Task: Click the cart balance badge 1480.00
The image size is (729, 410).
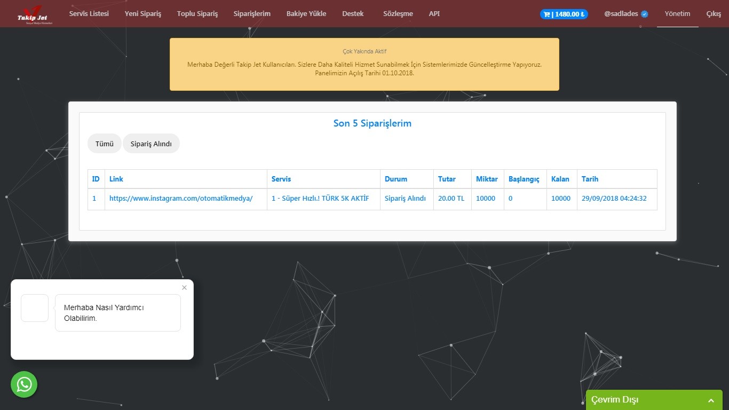Action: pyautogui.click(x=564, y=14)
